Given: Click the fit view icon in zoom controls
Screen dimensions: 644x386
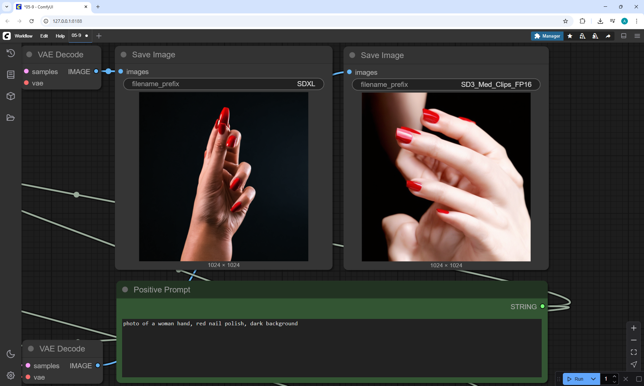Looking at the screenshot, I should [634, 352].
